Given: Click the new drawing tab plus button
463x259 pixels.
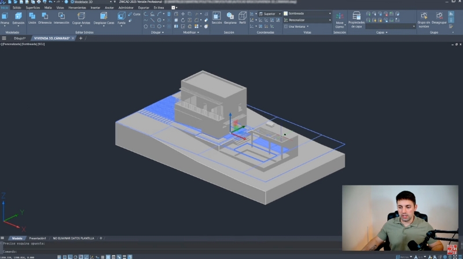Looking at the screenshot, I should (x=80, y=38).
